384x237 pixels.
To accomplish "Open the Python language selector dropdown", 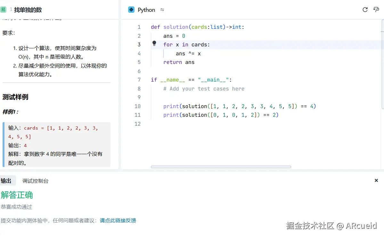I will coord(146,10).
